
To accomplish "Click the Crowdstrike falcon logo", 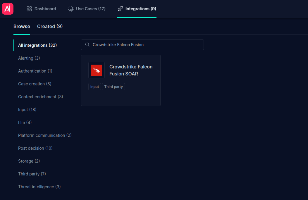I will pyautogui.click(x=97, y=70).
